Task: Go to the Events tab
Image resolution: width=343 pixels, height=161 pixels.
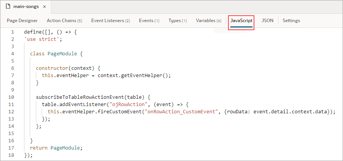Action: [149, 21]
